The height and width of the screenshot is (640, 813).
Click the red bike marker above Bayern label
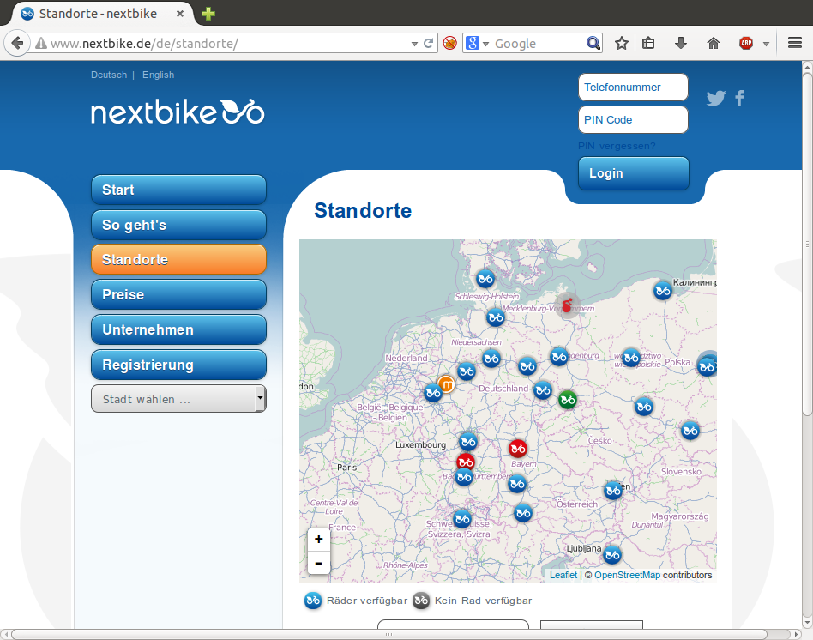[x=517, y=450]
